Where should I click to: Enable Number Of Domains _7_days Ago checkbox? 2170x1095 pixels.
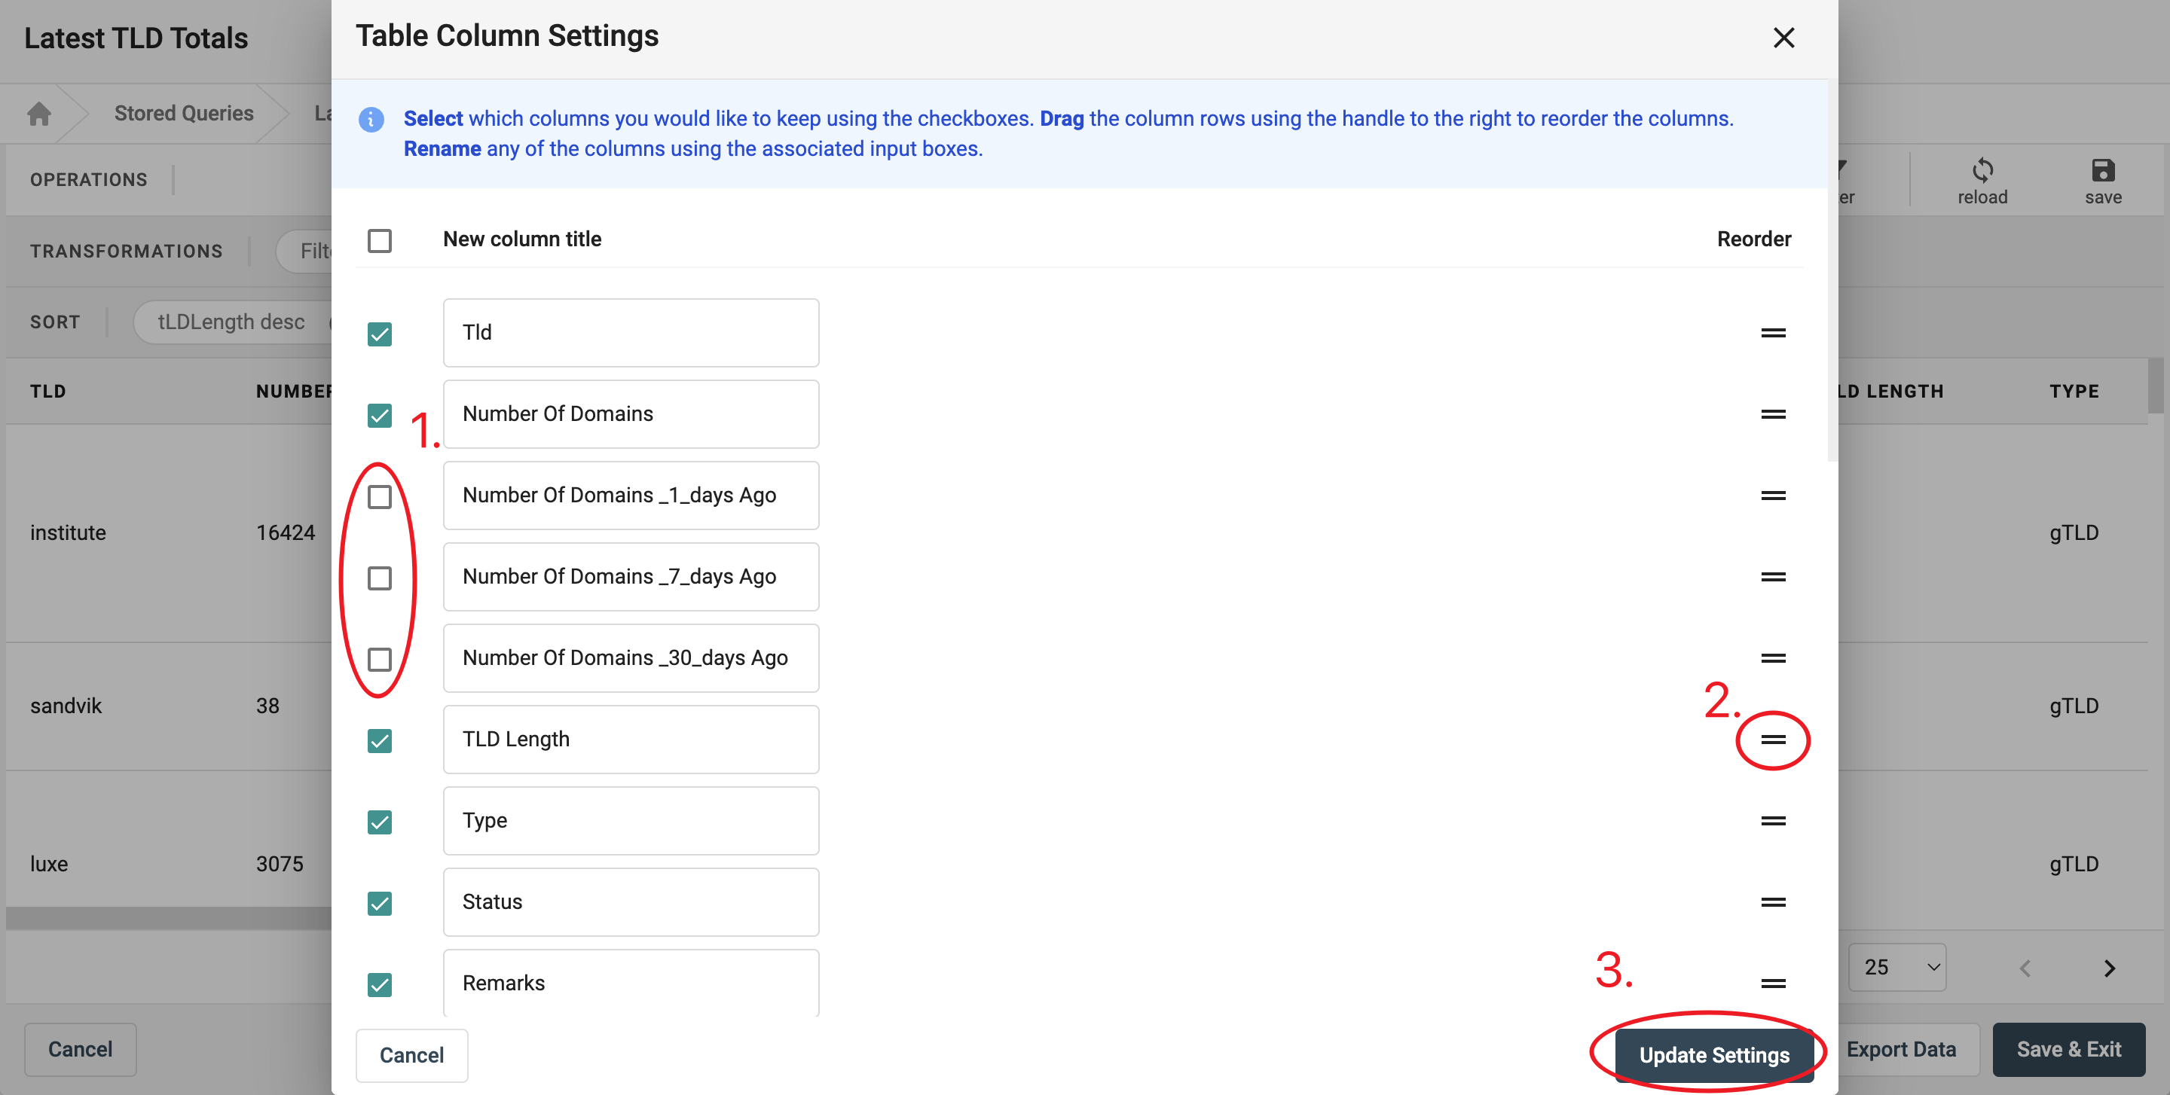[380, 578]
